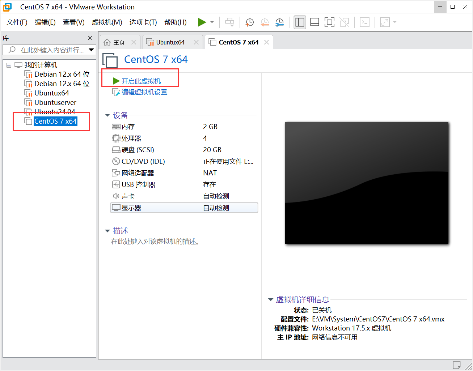The height and width of the screenshot is (371, 473).
Task: Open the 帮助(H) menu
Action: pos(176,22)
